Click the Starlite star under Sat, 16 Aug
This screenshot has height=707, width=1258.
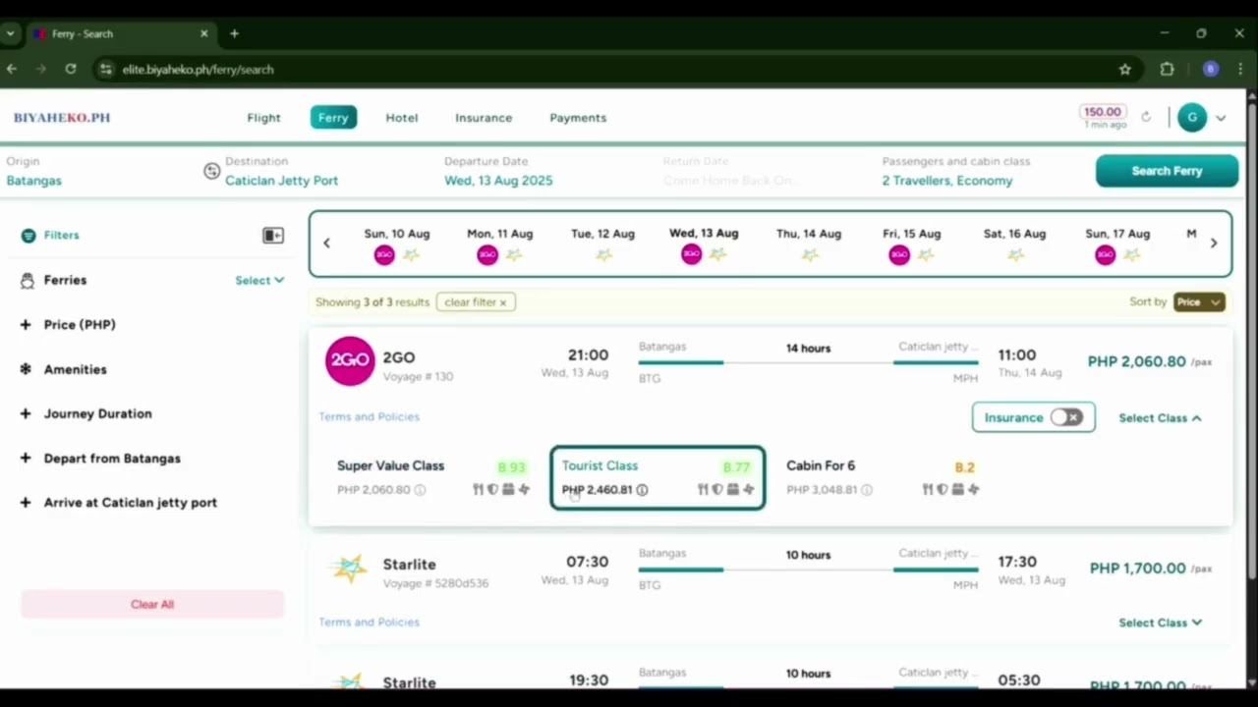[x=1015, y=255]
